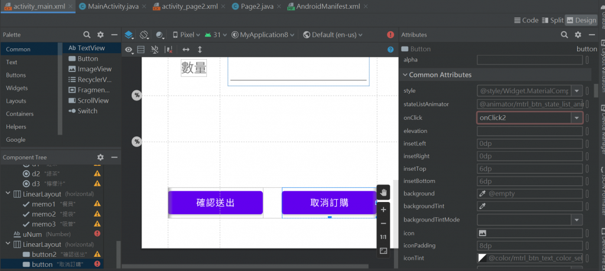Image resolution: width=605 pixels, height=271 pixels.
Task: Minimize the Palette panel
Action: [x=114, y=35]
